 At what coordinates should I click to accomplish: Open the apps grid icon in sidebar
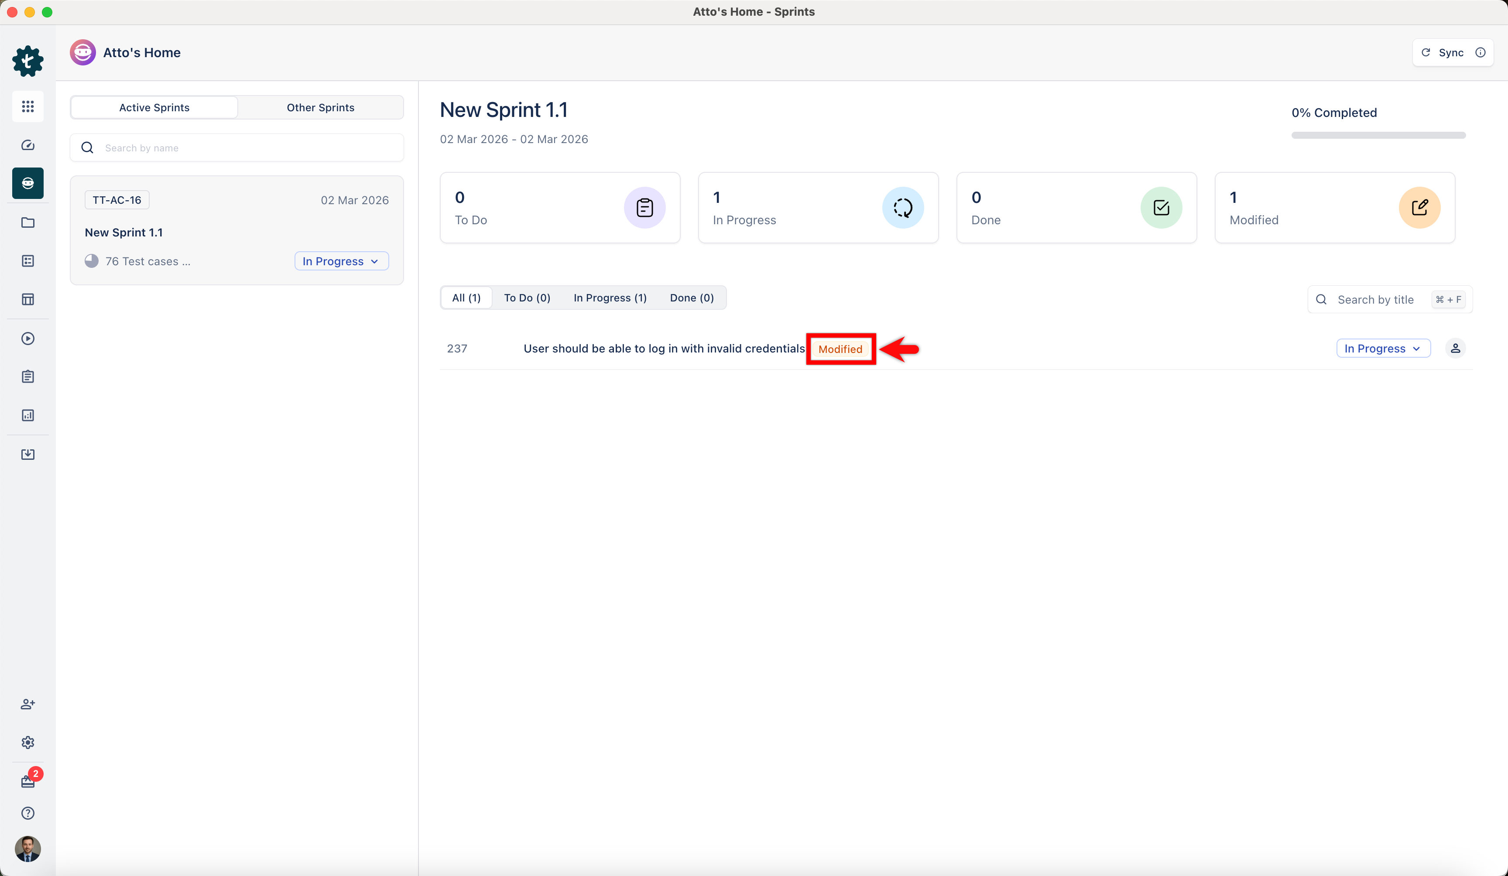[27, 106]
